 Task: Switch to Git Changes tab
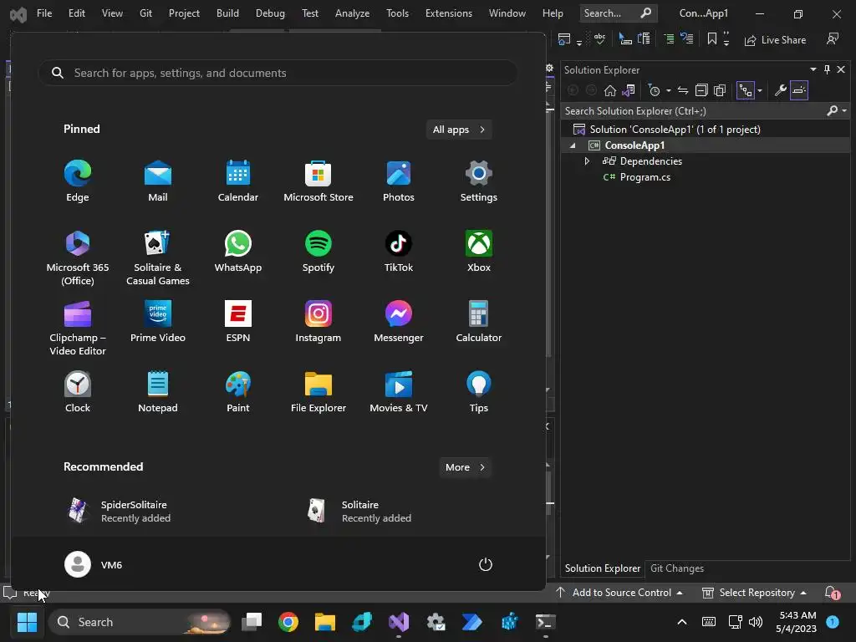tap(677, 568)
